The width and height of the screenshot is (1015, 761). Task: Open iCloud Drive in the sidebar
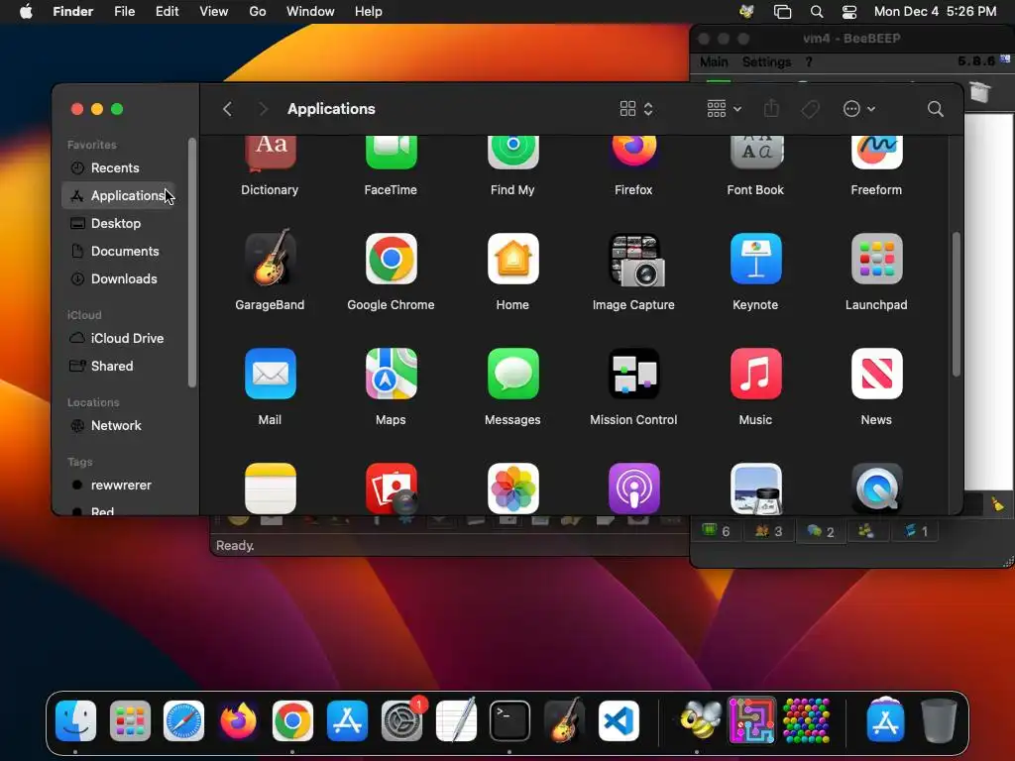[119, 339]
